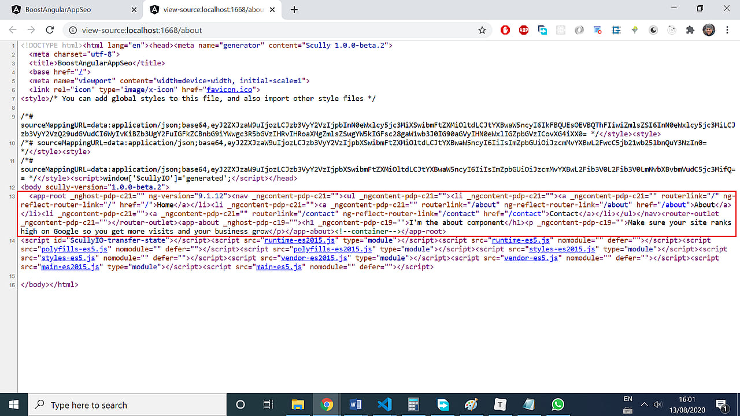Click the AdBlock hand extension icon
This screenshot has width=740, height=416.
coord(505,30)
